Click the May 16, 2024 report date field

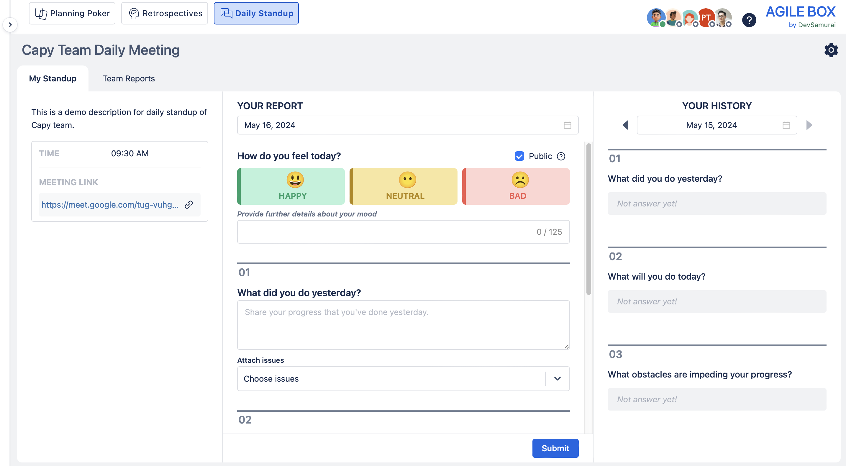[x=408, y=125]
